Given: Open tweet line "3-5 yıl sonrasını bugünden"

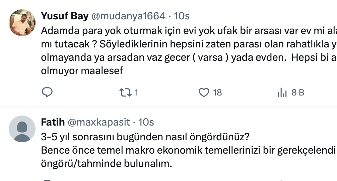Looking at the screenshot, I should (x=145, y=137).
